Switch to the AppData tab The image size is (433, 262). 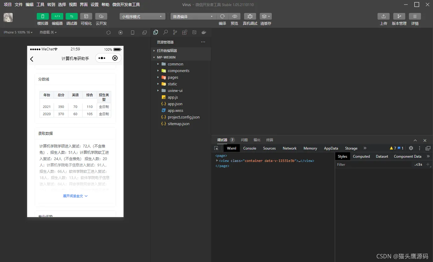point(331,148)
